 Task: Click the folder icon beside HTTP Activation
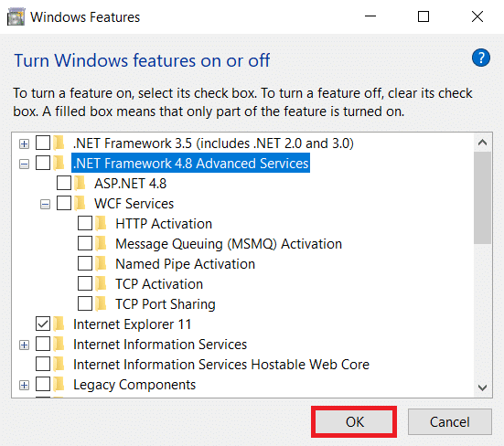(x=101, y=224)
